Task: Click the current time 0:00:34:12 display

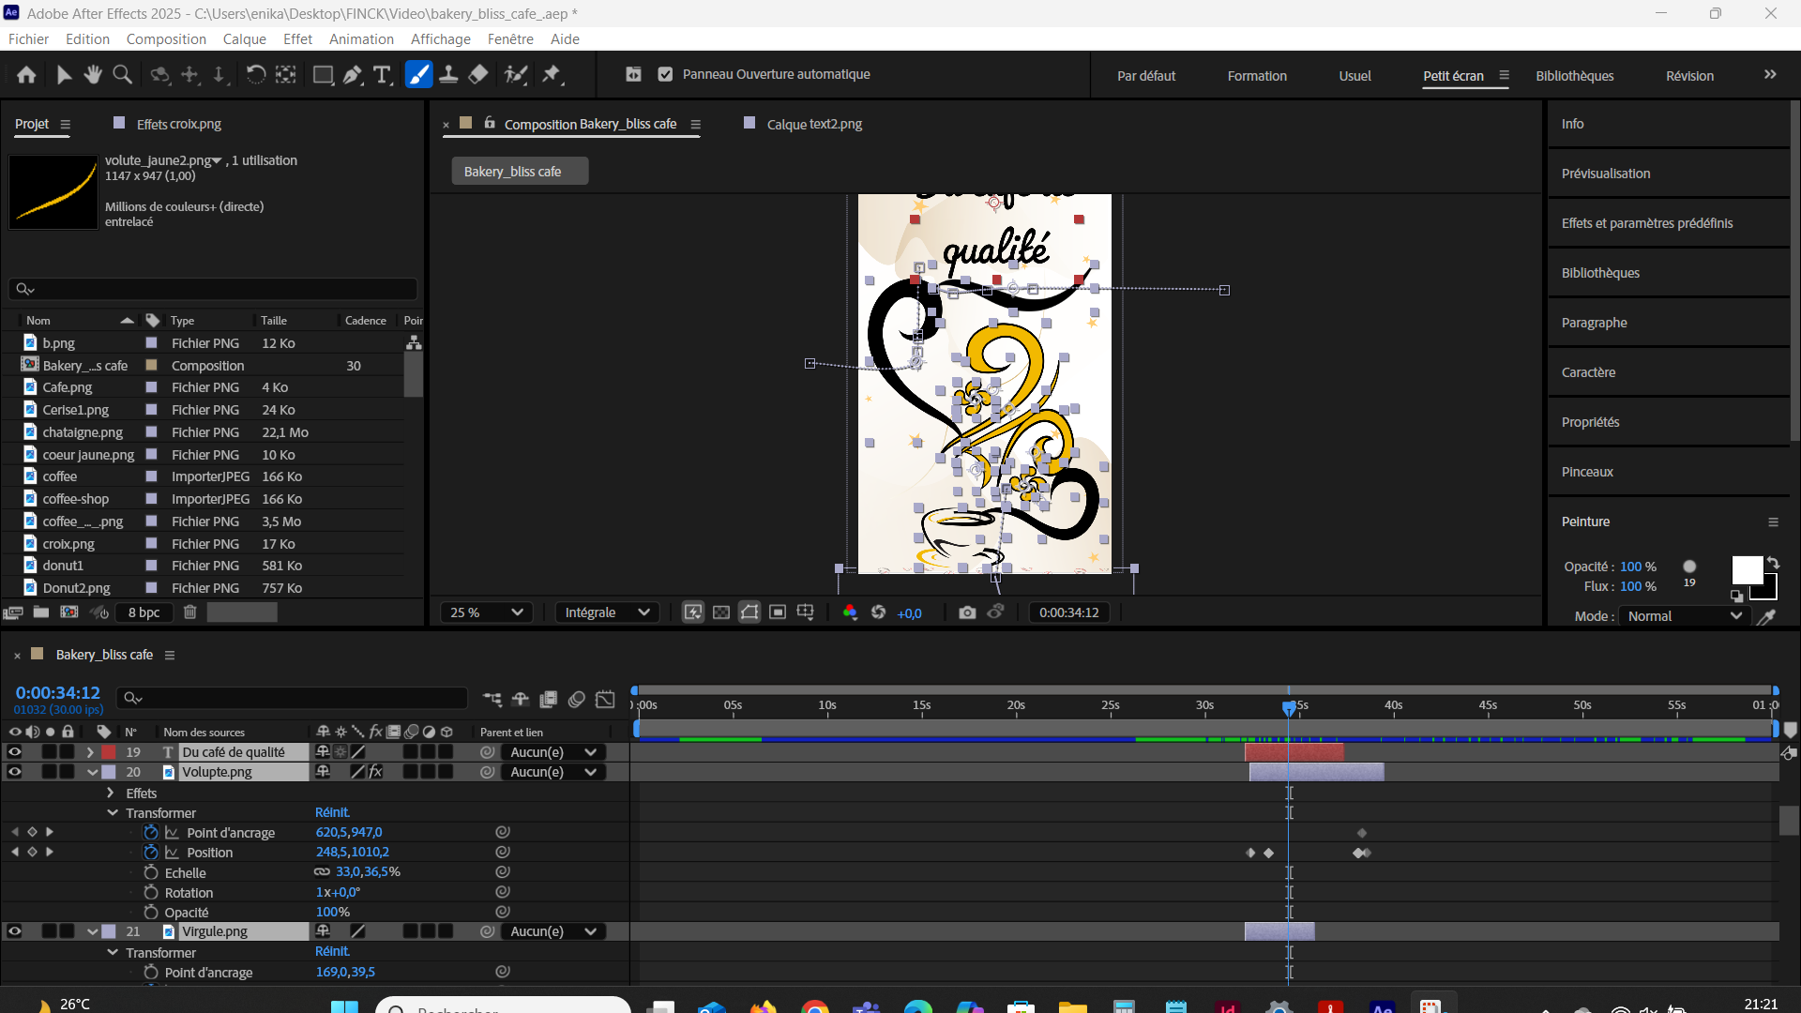Action: pyautogui.click(x=57, y=692)
